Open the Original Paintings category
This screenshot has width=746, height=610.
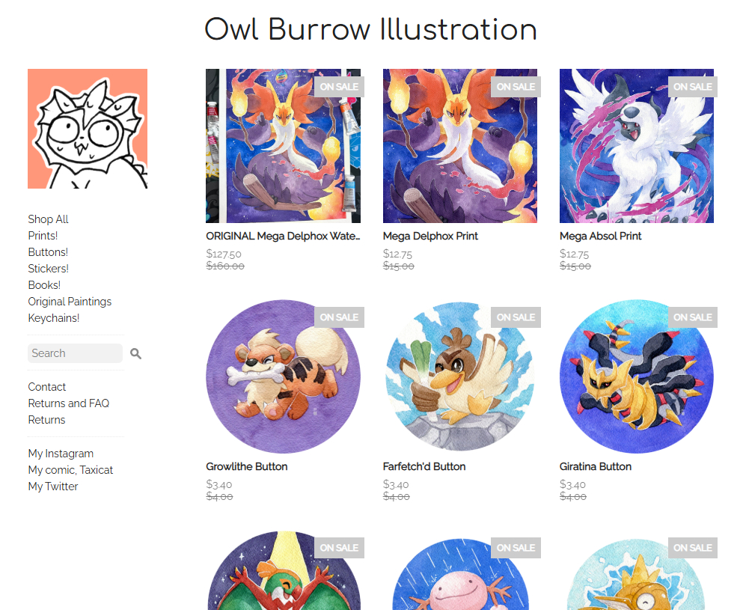click(x=70, y=302)
